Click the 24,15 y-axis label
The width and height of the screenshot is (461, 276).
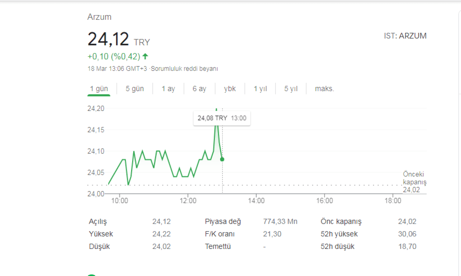click(95, 129)
